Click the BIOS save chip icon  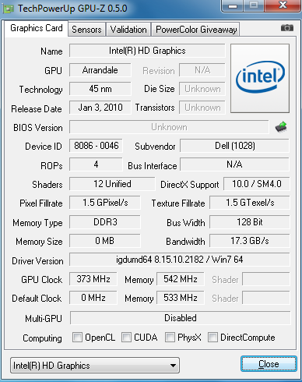281,127
